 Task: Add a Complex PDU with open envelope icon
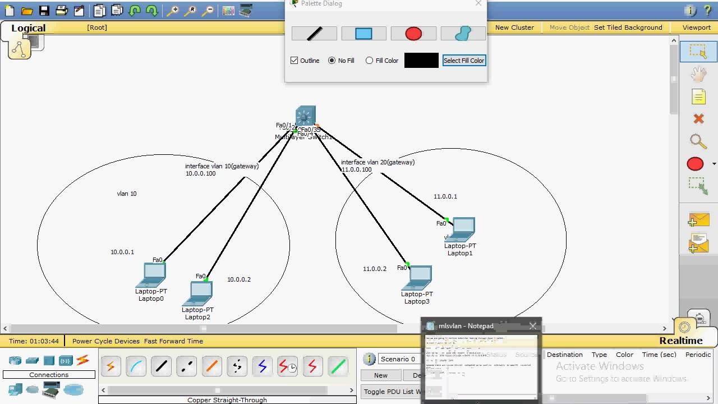[x=698, y=244]
